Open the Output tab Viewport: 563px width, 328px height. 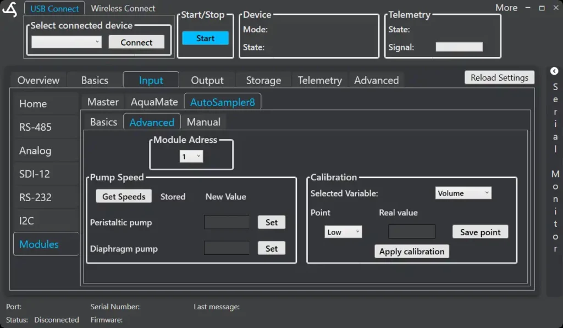coord(207,80)
